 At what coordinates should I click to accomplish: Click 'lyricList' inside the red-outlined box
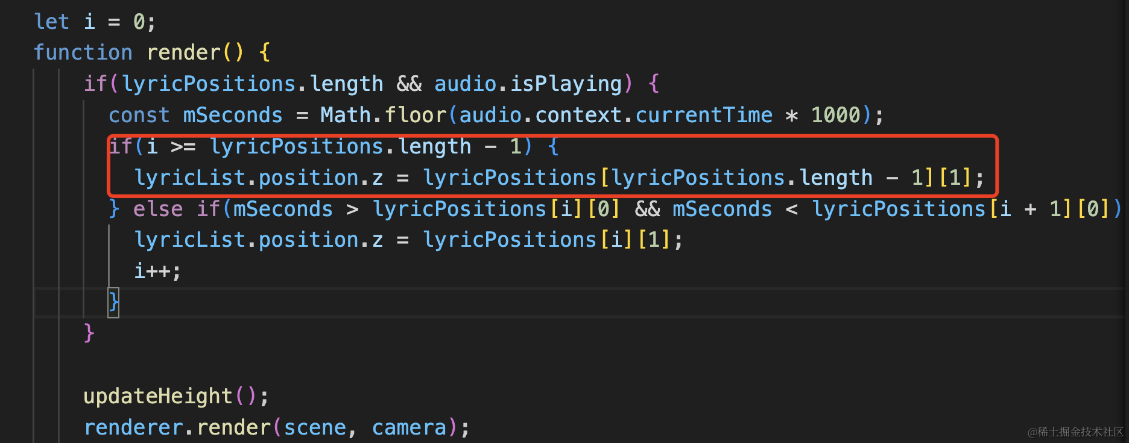tap(190, 178)
